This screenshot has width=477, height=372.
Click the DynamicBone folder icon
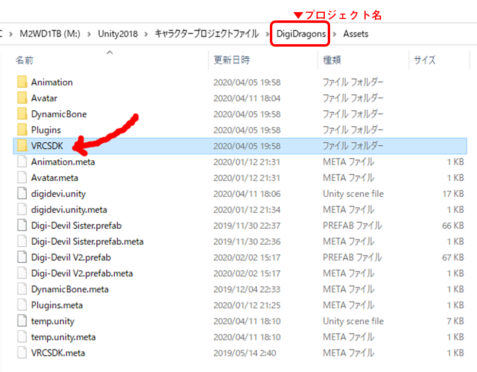pyautogui.click(x=22, y=114)
